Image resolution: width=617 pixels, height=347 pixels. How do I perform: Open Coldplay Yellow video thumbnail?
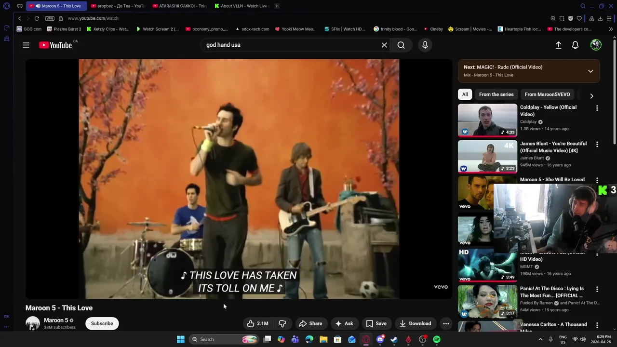pyautogui.click(x=487, y=120)
